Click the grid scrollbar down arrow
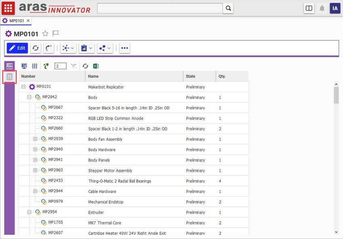 [x=336, y=232]
